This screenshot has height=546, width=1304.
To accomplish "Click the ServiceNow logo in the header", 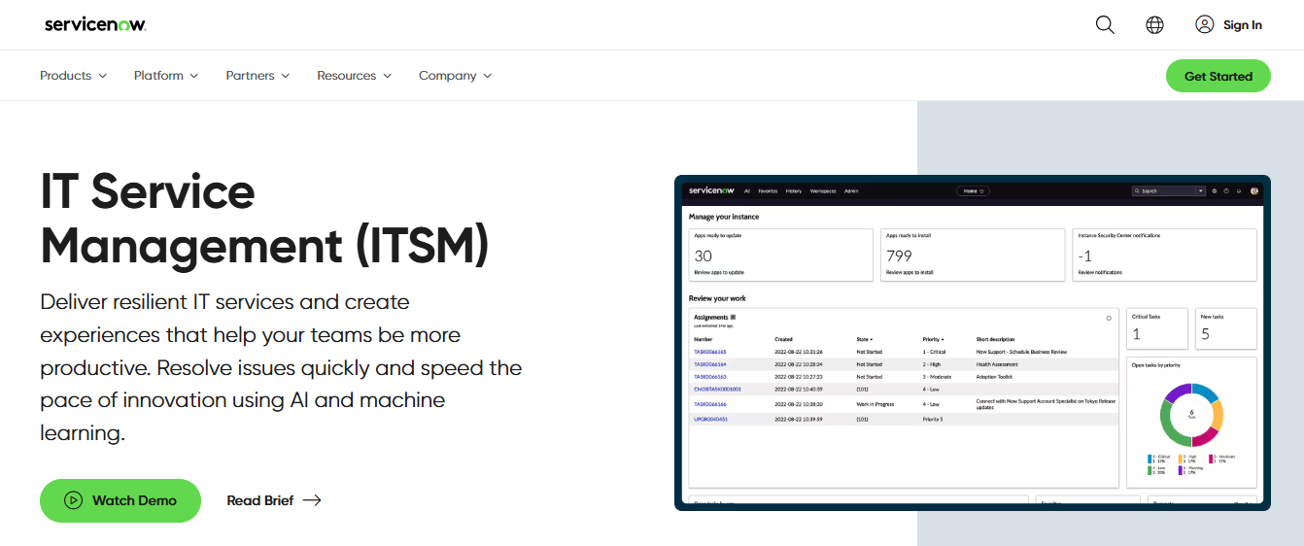I will coord(95,24).
